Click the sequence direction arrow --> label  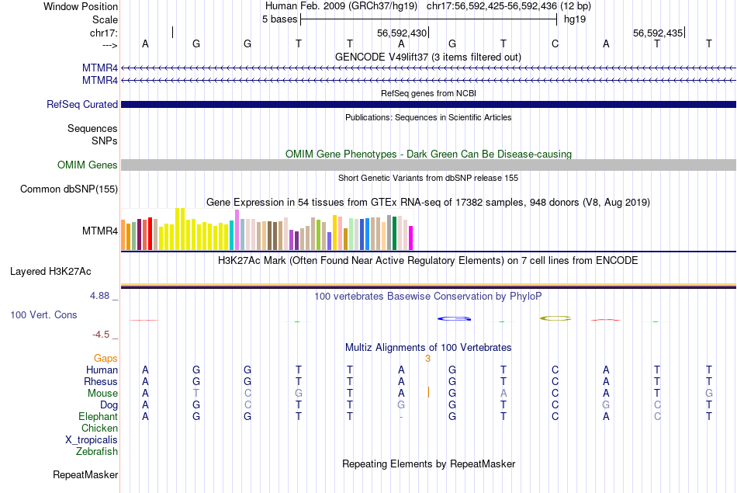coord(110,45)
